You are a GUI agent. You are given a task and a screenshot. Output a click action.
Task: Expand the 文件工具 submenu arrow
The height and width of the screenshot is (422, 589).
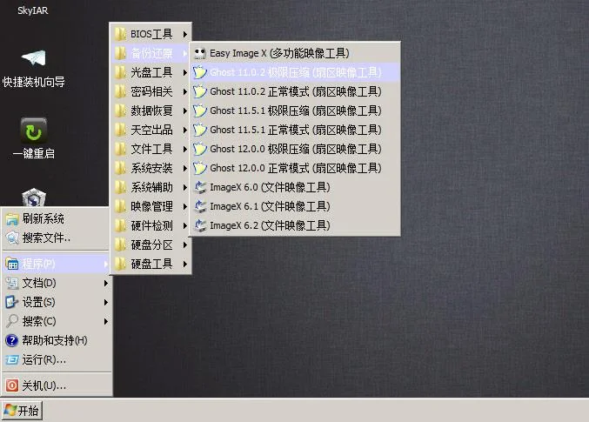[x=185, y=149]
